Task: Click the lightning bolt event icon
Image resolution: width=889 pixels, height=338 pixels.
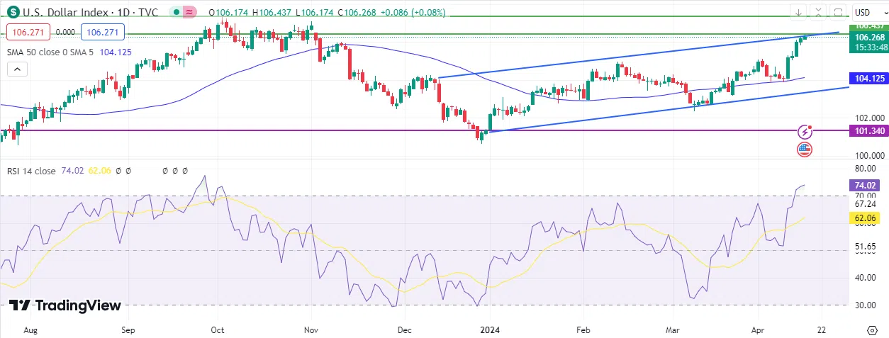Action: [805, 131]
